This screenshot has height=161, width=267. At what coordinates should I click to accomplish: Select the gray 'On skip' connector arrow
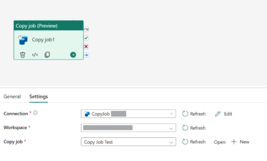click(x=86, y=29)
